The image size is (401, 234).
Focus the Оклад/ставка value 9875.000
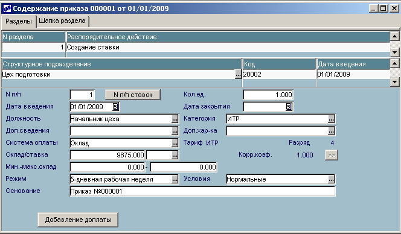pos(107,155)
